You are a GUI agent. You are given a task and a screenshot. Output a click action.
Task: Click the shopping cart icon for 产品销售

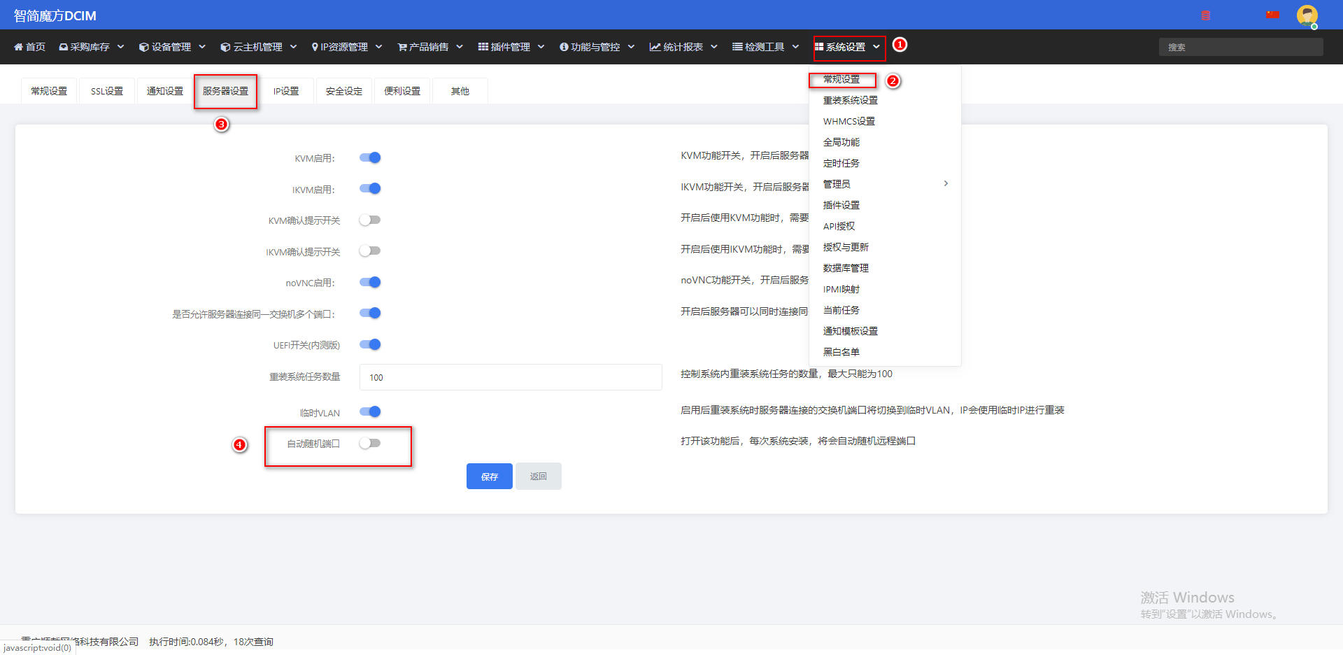click(x=402, y=47)
